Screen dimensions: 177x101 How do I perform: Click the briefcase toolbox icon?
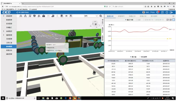[x=44, y=16]
